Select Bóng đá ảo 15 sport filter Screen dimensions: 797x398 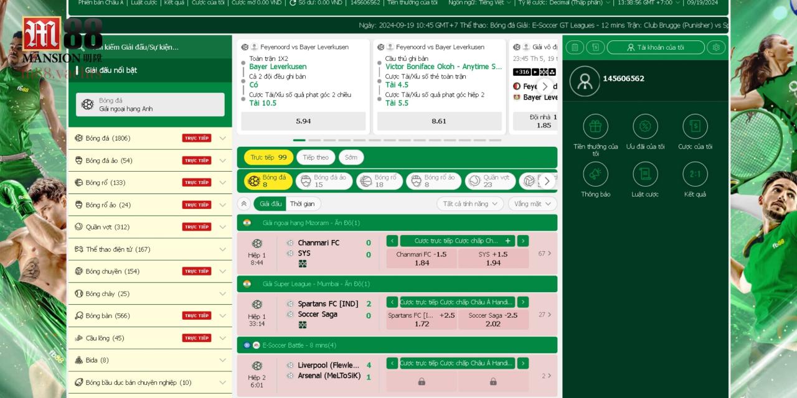click(x=324, y=181)
